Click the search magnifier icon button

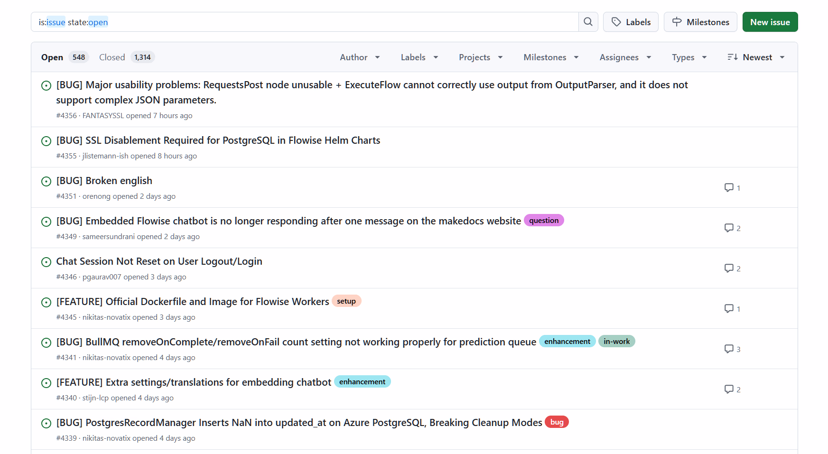(588, 22)
